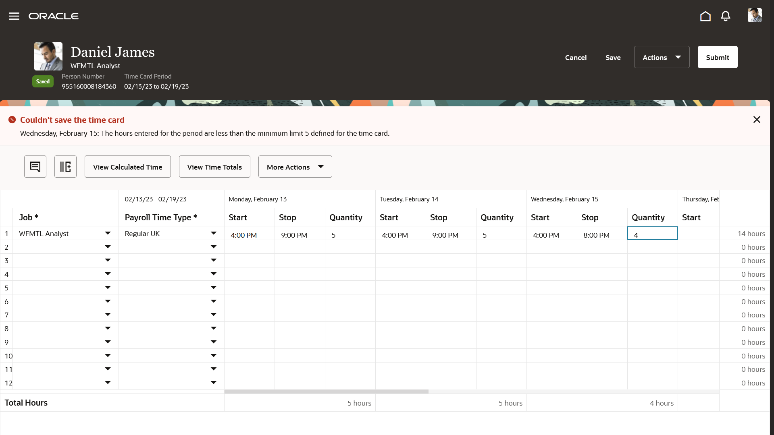Open the comments panel icon
774x435 pixels.
point(35,166)
